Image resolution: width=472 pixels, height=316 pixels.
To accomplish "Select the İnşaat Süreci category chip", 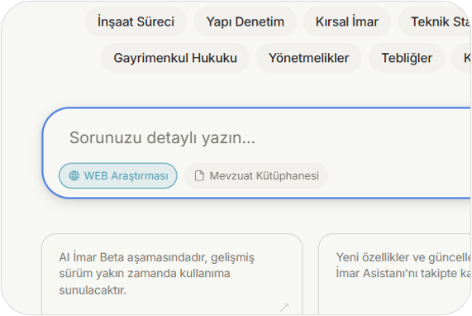I will point(136,22).
